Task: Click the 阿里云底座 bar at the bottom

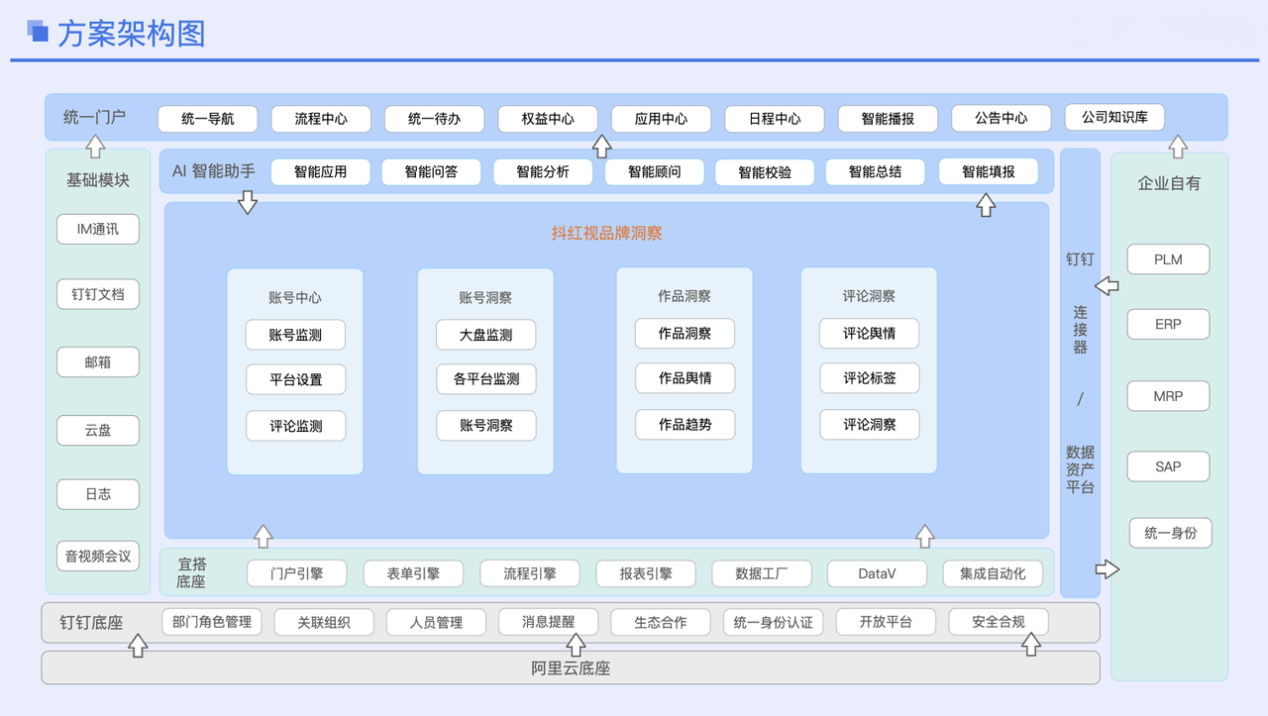Action: 571,667
